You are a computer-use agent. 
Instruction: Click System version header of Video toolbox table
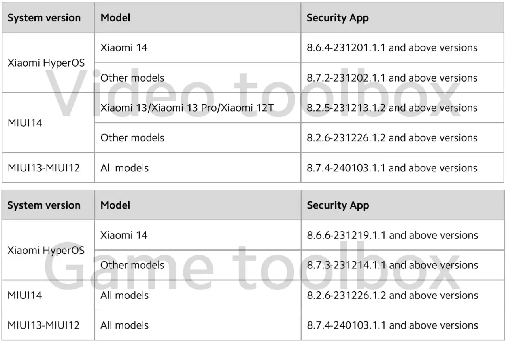(x=44, y=18)
